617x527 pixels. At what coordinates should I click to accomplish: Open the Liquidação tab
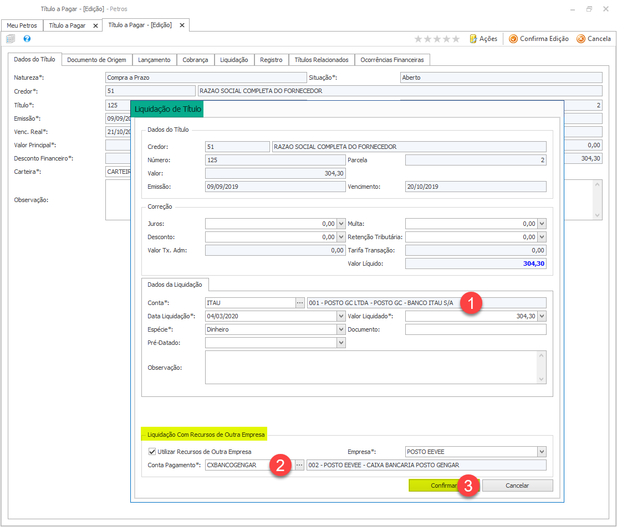click(x=234, y=60)
